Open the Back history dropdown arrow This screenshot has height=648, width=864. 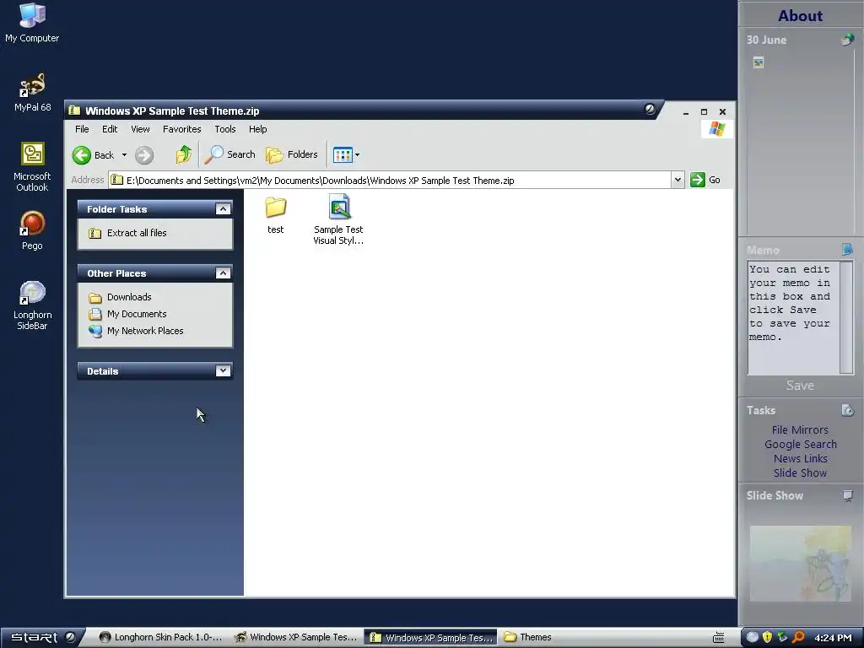[x=124, y=155]
